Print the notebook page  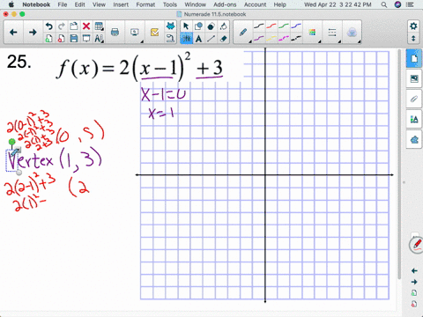click(115, 33)
